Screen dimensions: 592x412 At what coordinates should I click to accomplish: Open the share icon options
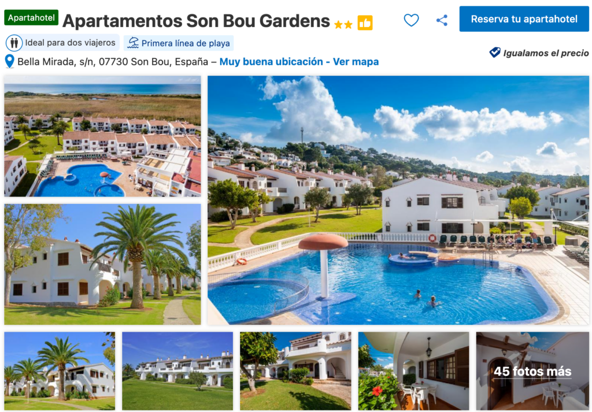(x=442, y=20)
